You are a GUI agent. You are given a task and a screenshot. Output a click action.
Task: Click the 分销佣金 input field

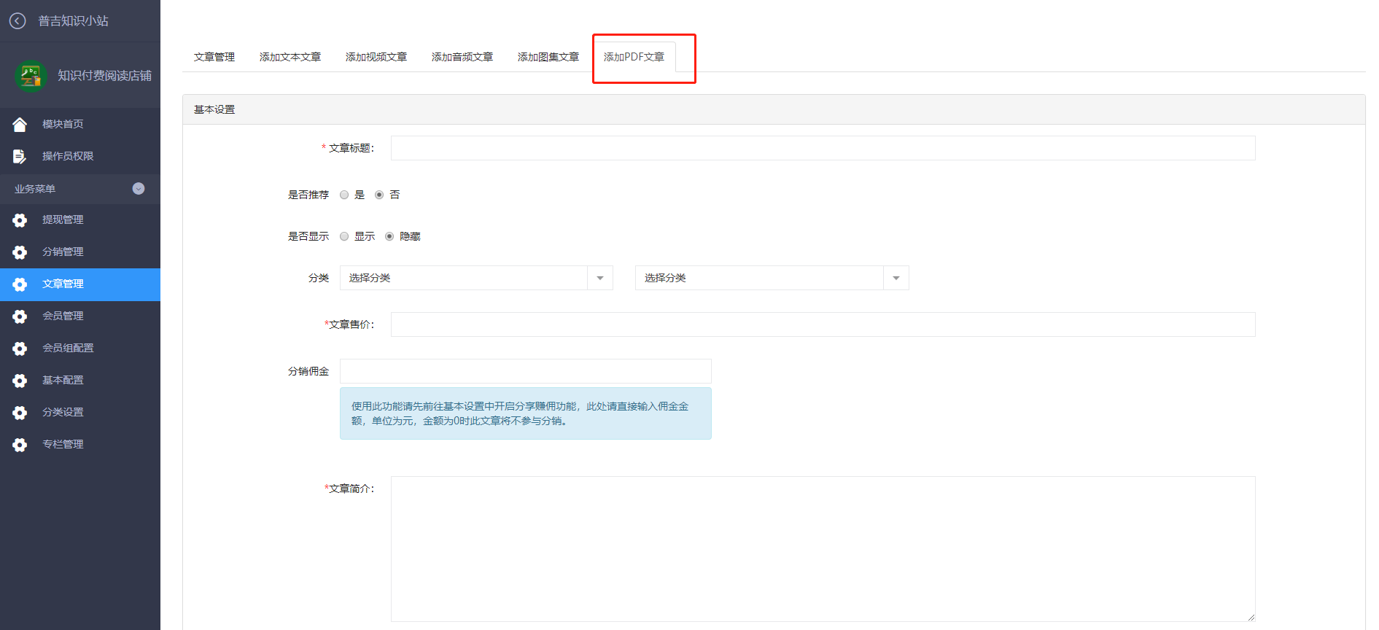(x=525, y=371)
